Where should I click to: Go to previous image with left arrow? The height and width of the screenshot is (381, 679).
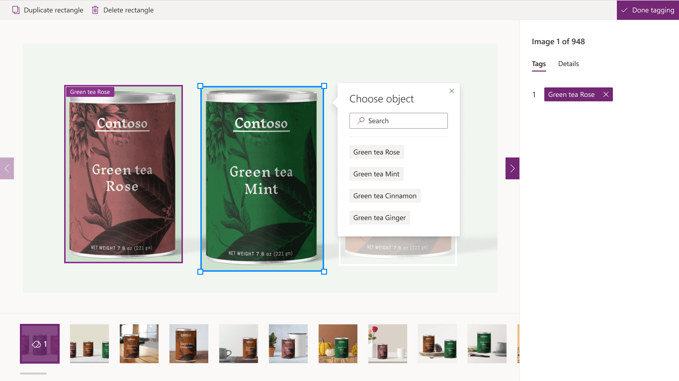point(7,168)
